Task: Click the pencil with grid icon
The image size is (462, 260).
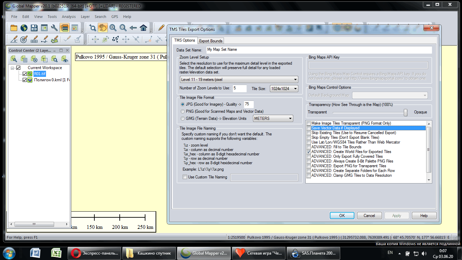Action: tap(34, 39)
